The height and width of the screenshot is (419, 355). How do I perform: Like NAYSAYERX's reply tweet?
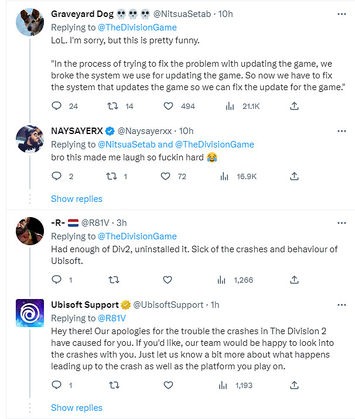pyautogui.click(x=166, y=176)
